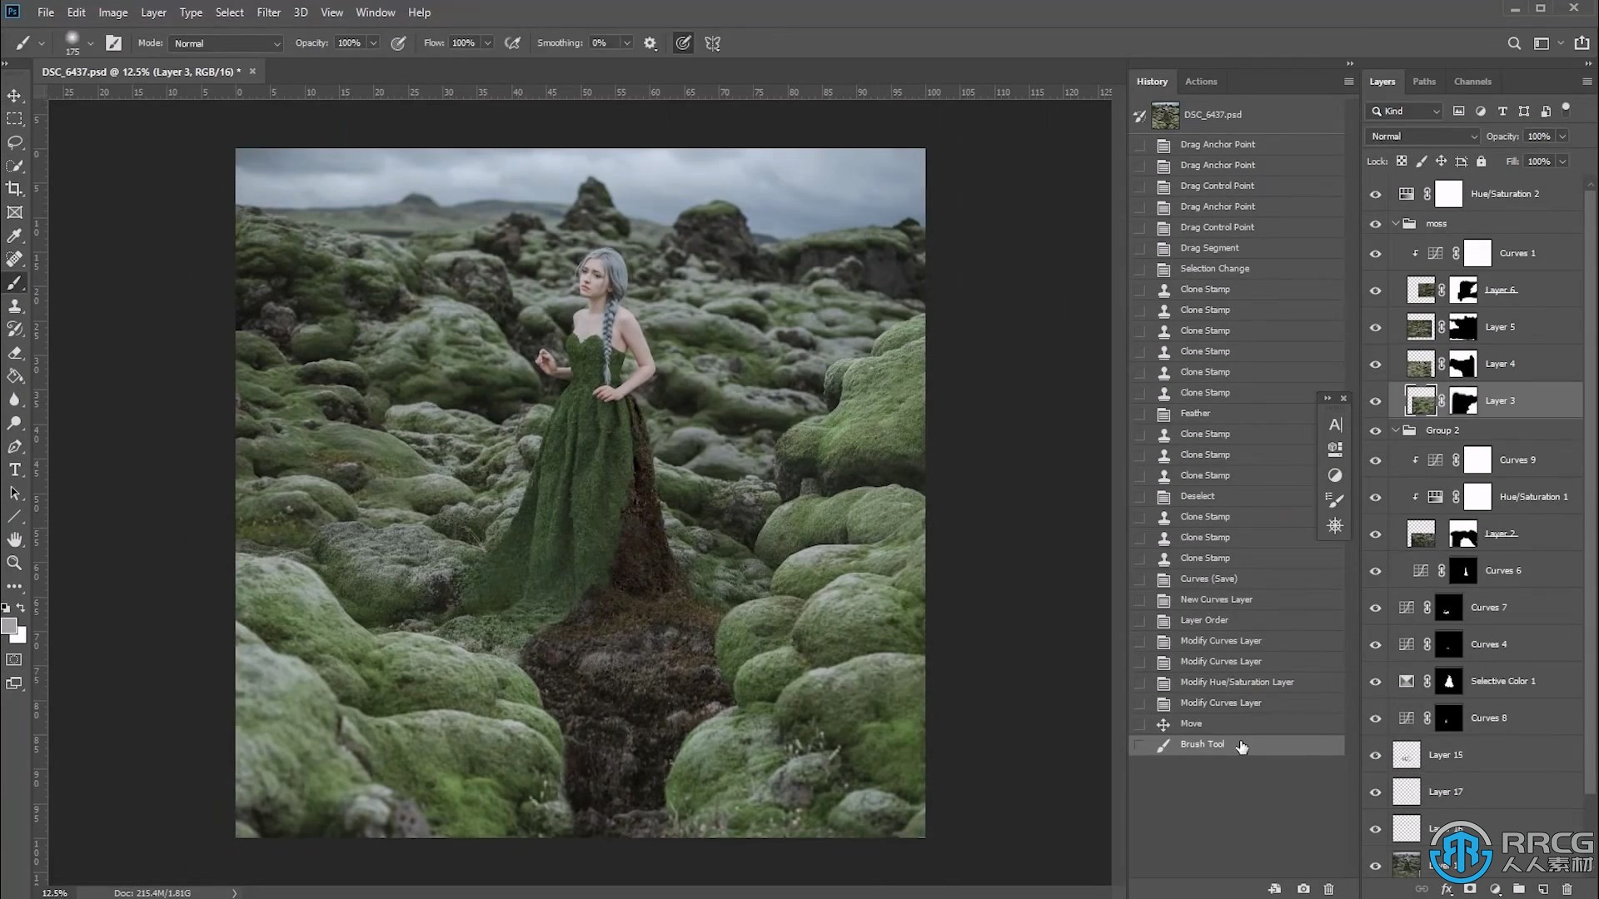
Task: Collapse the moss layer group
Action: 1396,224
